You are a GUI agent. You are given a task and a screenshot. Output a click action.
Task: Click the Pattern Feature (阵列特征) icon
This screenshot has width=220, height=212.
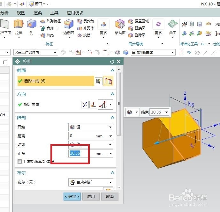(x=42, y=21)
